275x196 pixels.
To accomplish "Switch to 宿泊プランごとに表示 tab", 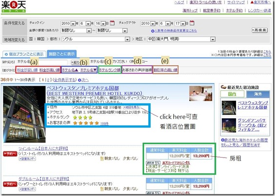I will [24, 54].
